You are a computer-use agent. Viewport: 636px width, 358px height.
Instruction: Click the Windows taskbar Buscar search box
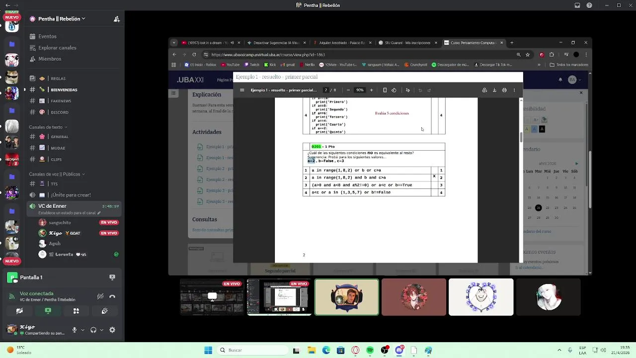(253, 350)
